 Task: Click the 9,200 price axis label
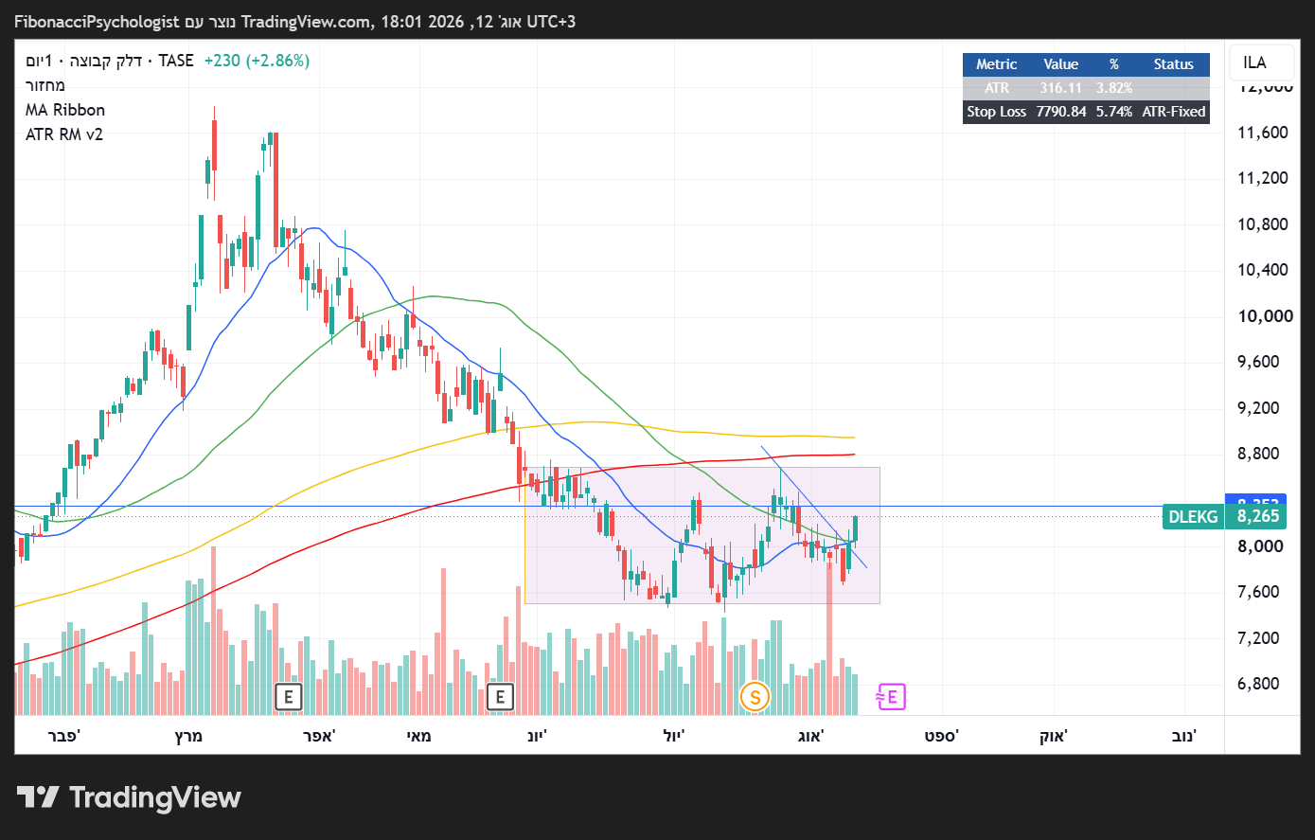point(1260,408)
